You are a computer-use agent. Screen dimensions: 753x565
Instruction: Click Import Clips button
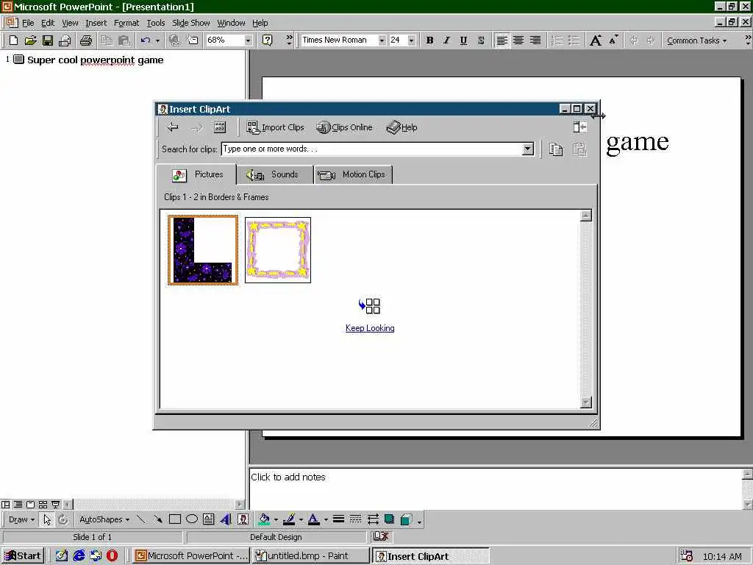(276, 127)
